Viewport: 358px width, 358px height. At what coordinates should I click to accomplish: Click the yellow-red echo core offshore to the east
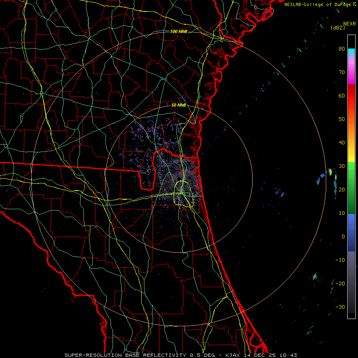coord(331,172)
